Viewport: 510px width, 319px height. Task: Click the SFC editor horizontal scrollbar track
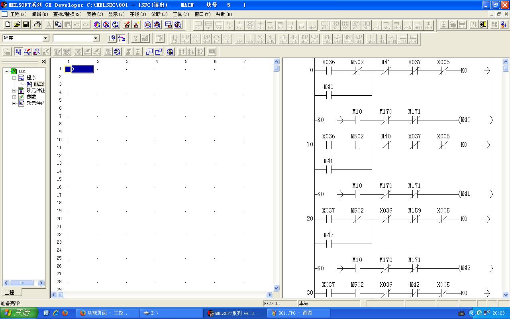pyautogui.click(x=159, y=295)
